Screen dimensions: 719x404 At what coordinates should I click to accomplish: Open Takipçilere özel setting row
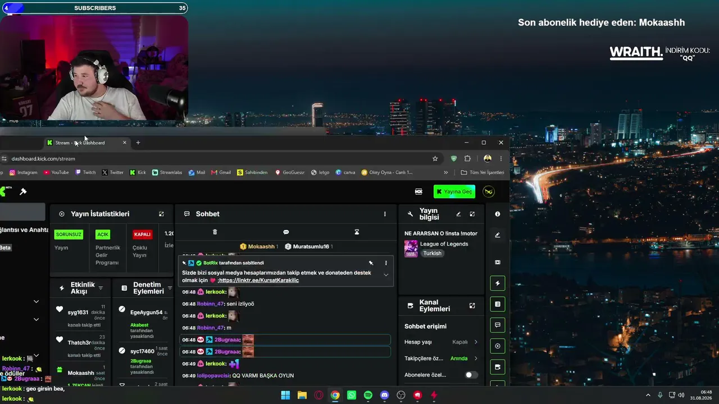pos(441,359)
